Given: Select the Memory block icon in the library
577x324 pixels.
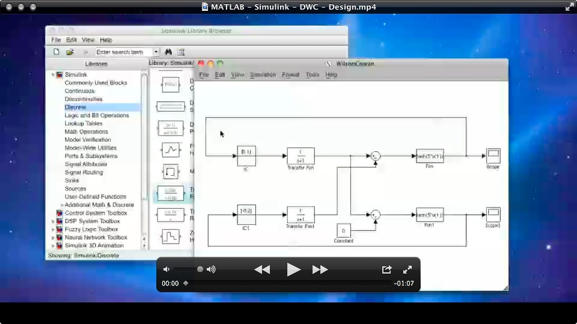Looking at the screenshot, I should tap(170, 171).
